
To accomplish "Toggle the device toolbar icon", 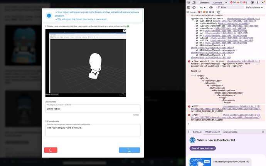I will [x=194, y=2].
